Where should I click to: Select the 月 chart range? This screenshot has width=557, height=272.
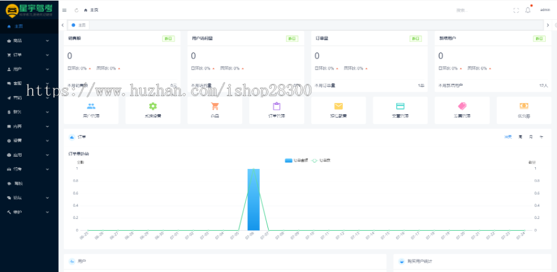(531, 137)
